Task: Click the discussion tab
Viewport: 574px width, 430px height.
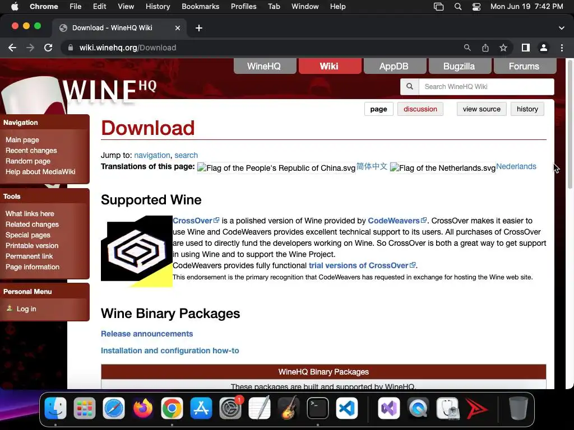Action: (420, 109)
